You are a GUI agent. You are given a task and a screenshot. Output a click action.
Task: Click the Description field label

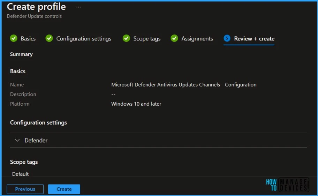click(23, 95)
